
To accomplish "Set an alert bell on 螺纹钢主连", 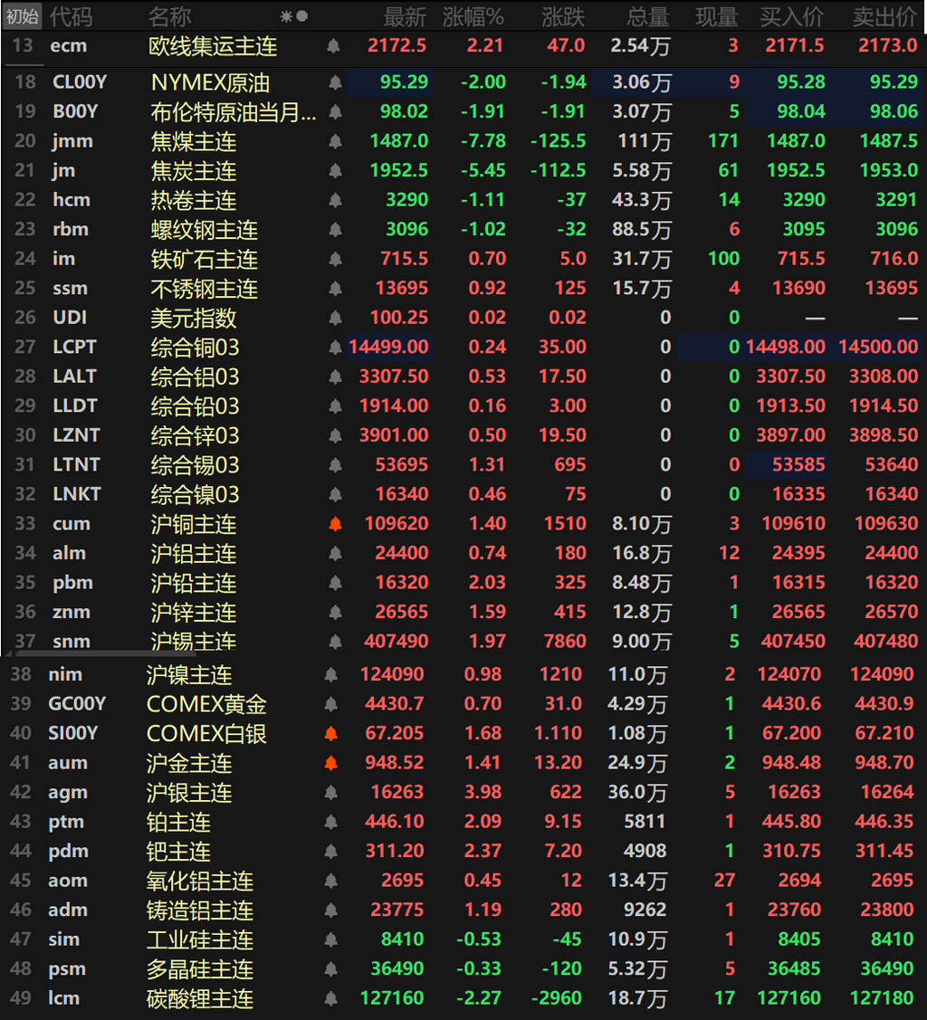I will 335,230.
